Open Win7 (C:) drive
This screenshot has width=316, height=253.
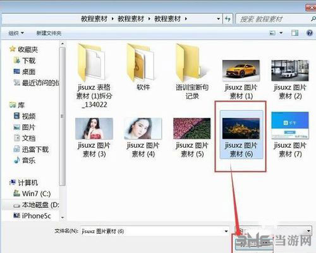pos(36,194)
